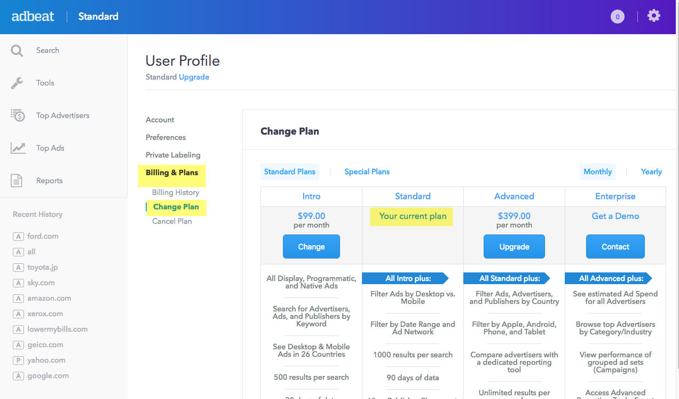
Task: Select the Standard Plans tab
Action: coord(290,171)
